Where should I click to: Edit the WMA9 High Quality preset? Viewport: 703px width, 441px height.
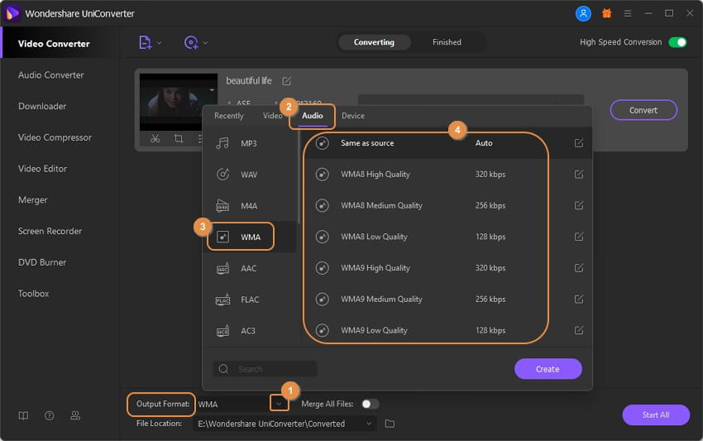tap(579, 268)
